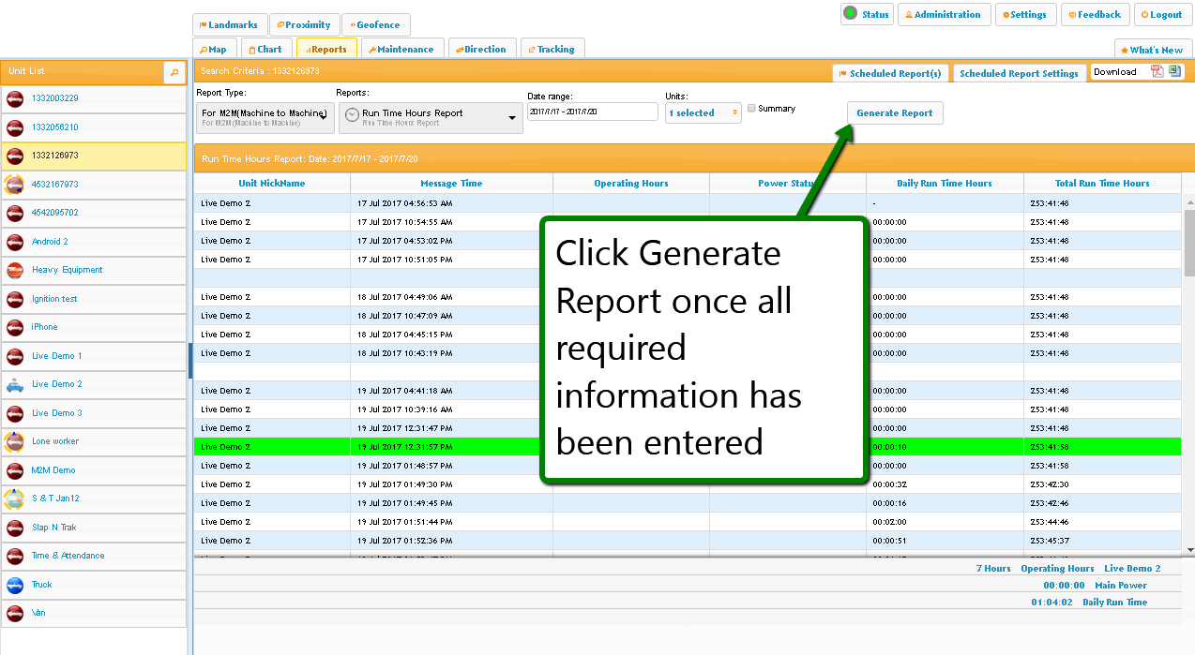Screen dimensions: 1195x655
Task: Open the Units selection dropdown
Action: tap(703, 113)
